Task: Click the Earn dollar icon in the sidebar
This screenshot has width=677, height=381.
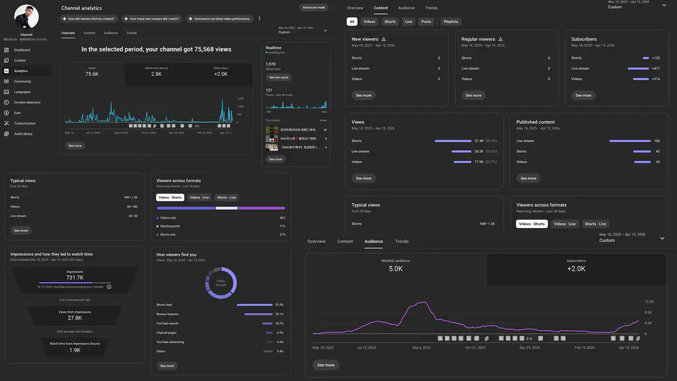Action: pyautogui.click(x=7, y=112)
